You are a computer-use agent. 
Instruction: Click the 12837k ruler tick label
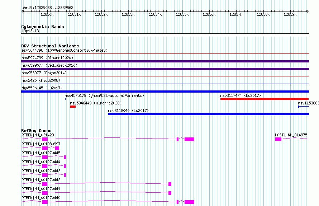click(236, 14)
